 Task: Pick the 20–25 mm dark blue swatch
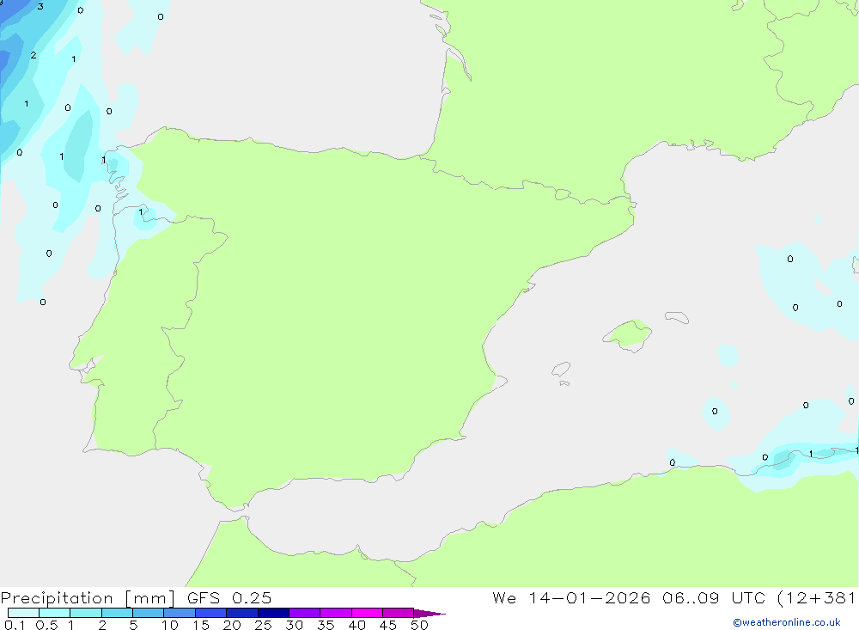pyautogui.click(x=242, y=613)
